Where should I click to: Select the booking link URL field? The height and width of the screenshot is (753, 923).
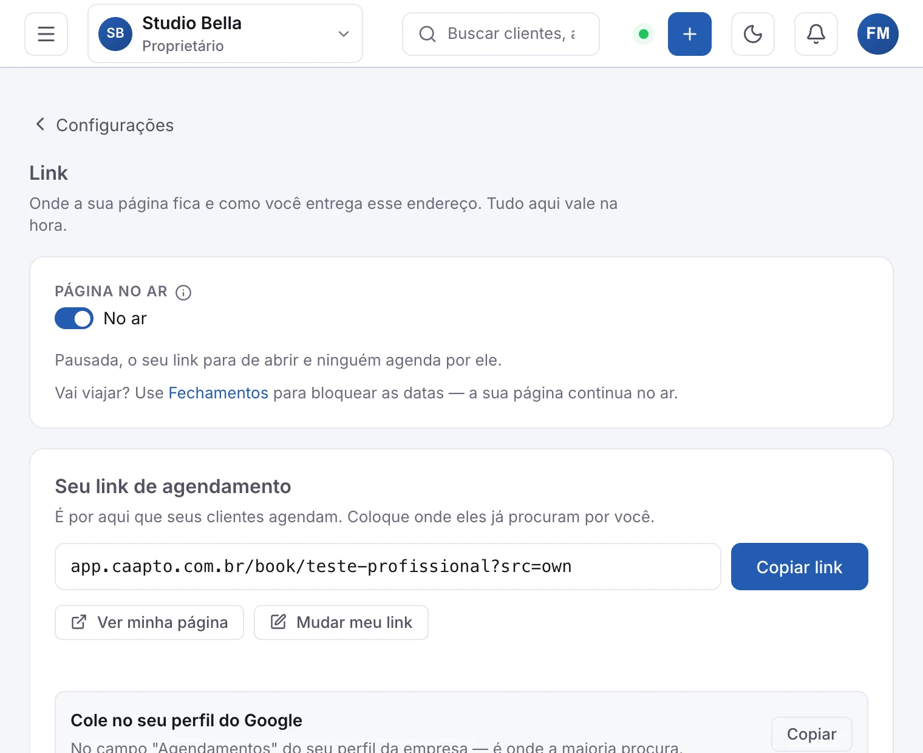point(388,567)
